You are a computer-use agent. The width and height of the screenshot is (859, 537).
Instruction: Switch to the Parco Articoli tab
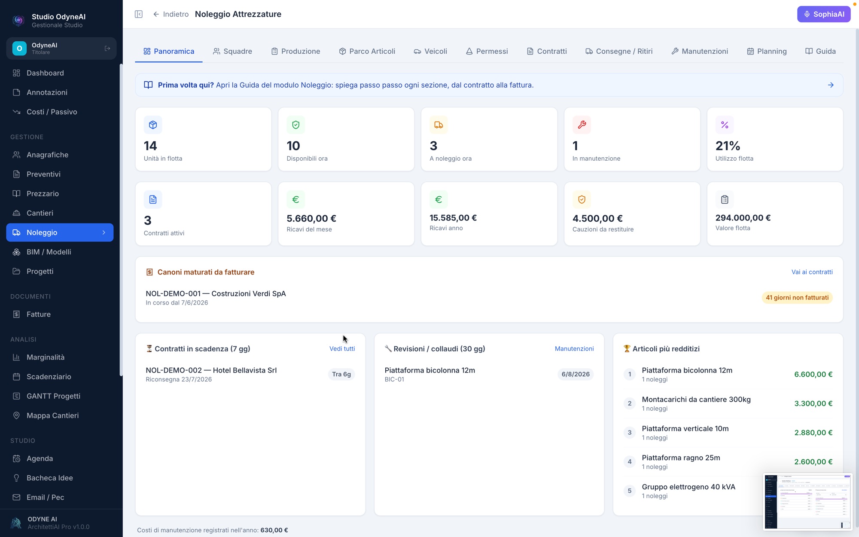367,51
